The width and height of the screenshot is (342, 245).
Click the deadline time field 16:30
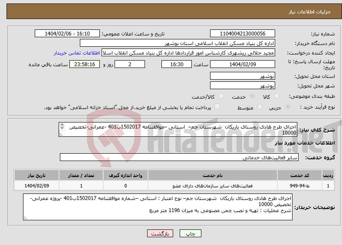pos(177,64)
